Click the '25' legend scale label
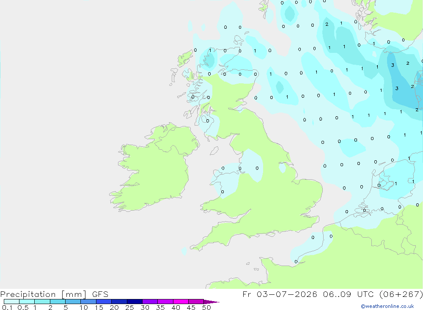Image resolution: width=423 pixels, height=310 pixels. pyautogui.click(x=129, y=307)
